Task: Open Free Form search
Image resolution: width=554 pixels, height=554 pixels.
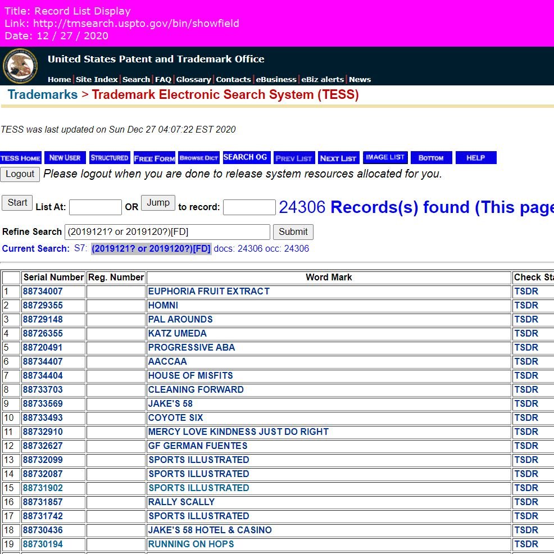Action: pos(155,158)
